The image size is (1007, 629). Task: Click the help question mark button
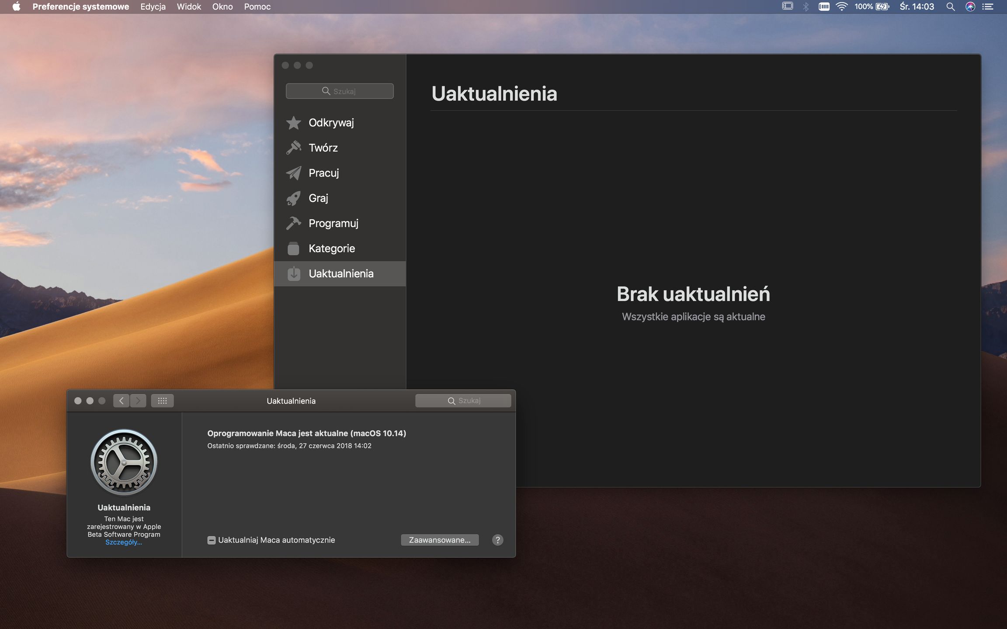(497, 540)
